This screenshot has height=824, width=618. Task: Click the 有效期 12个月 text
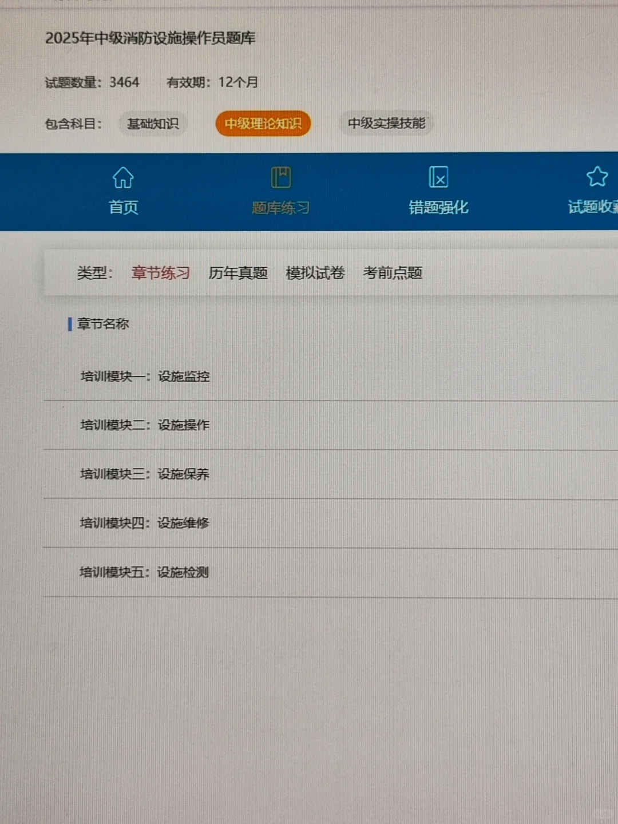(212, 82)
